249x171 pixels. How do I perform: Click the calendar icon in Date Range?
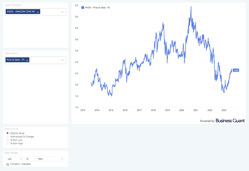(x=7, y=164)
